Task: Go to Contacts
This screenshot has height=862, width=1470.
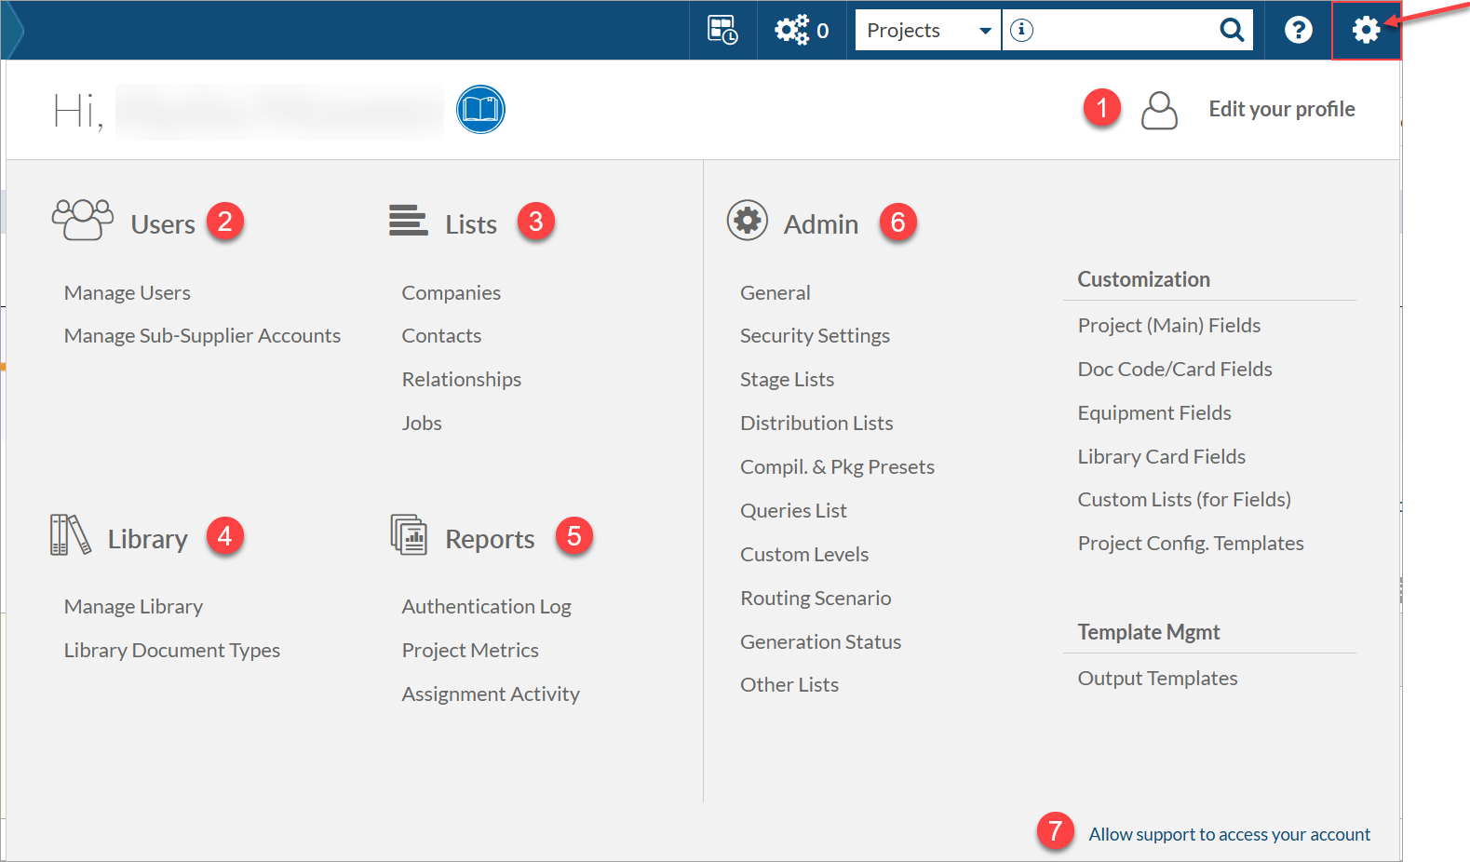Action: tap(442, 336)
